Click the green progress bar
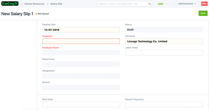The width and height of the screenshot is (209, 110). 162,4
